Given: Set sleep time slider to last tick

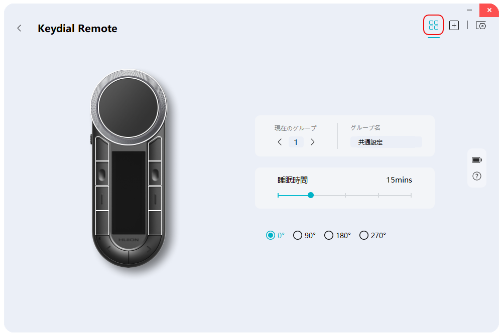Looking at the screenshot, I should [411, 195].
